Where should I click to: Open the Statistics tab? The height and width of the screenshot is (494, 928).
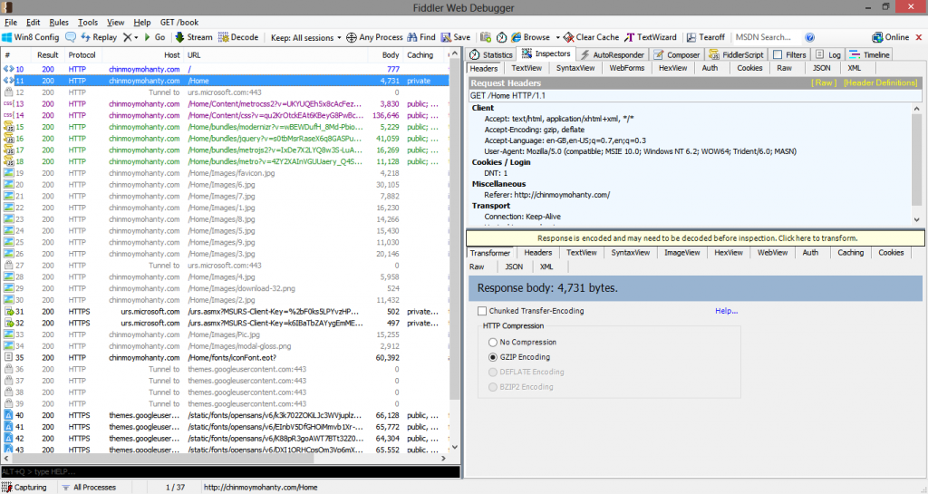[x=490, y=54]
